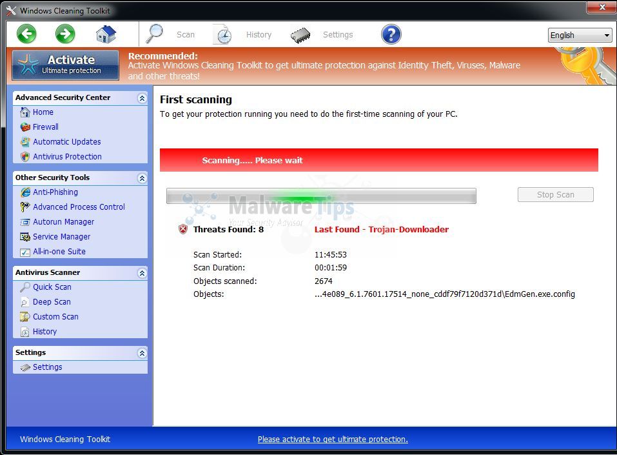Click the Quick Scan magnifier icon
The width and height of the screenshot is (617, 455).
point(25,287)
